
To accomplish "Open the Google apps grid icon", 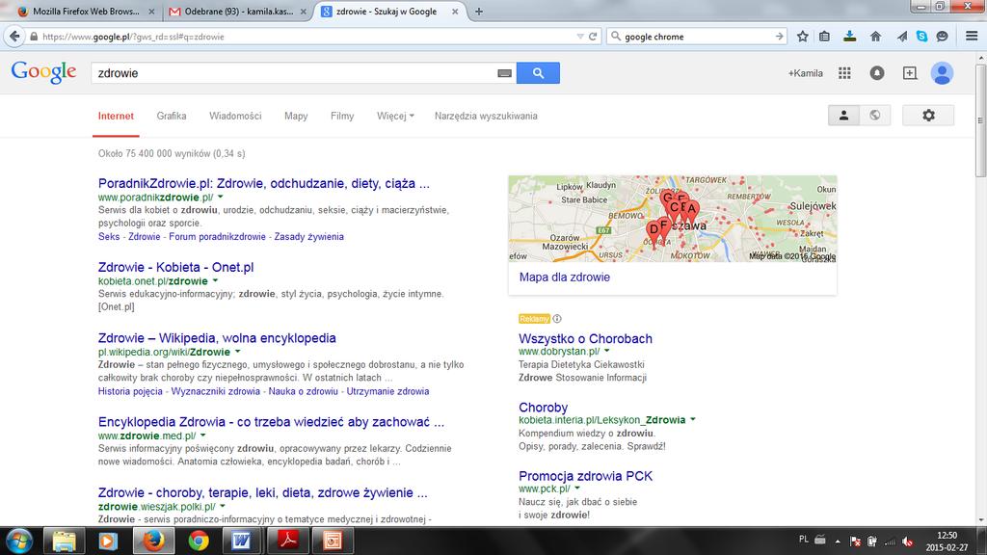I will pyautogui.click(x=844, y=73).
